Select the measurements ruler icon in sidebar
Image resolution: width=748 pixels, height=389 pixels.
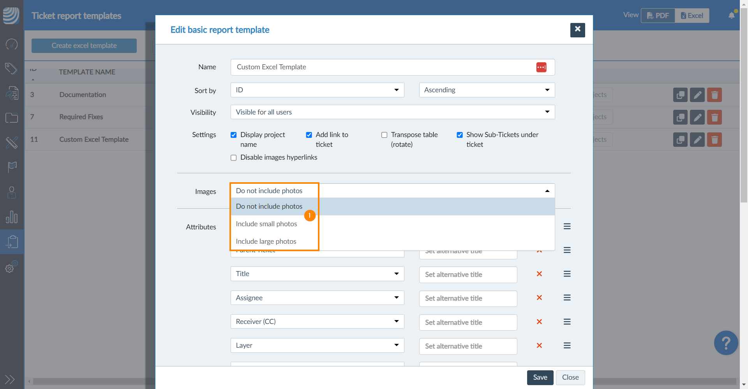12,143
